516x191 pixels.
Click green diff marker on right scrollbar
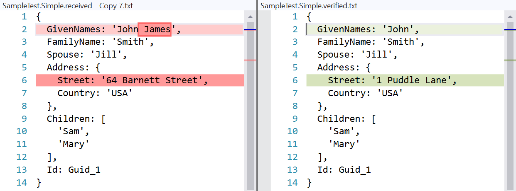510,60
